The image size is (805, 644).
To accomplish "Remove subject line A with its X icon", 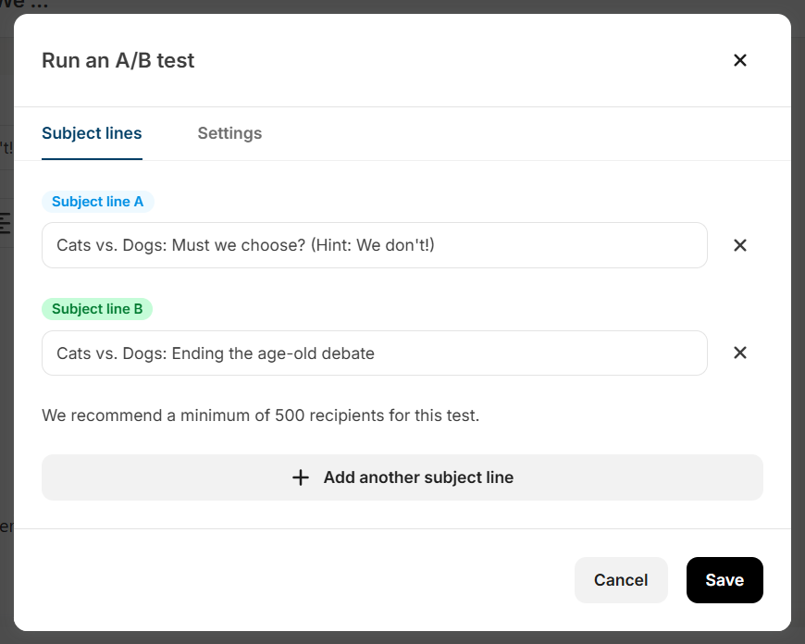I will click(739, 245).
